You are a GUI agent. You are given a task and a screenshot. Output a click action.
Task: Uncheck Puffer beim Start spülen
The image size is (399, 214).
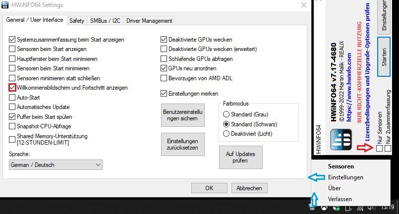point(12,117)
